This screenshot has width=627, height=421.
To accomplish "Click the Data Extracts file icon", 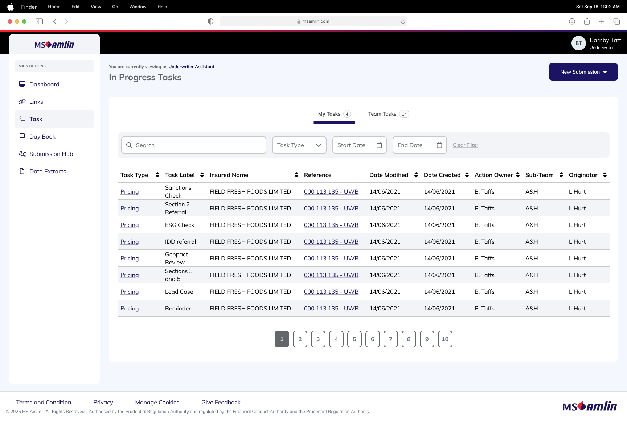I will coord(22,171).
